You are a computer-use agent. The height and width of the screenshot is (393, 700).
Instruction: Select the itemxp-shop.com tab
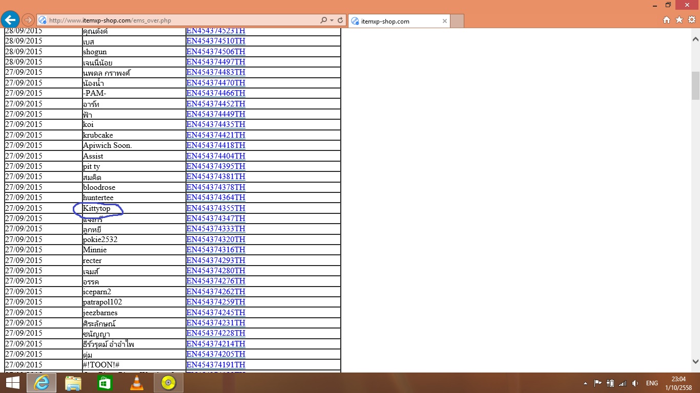392,21
